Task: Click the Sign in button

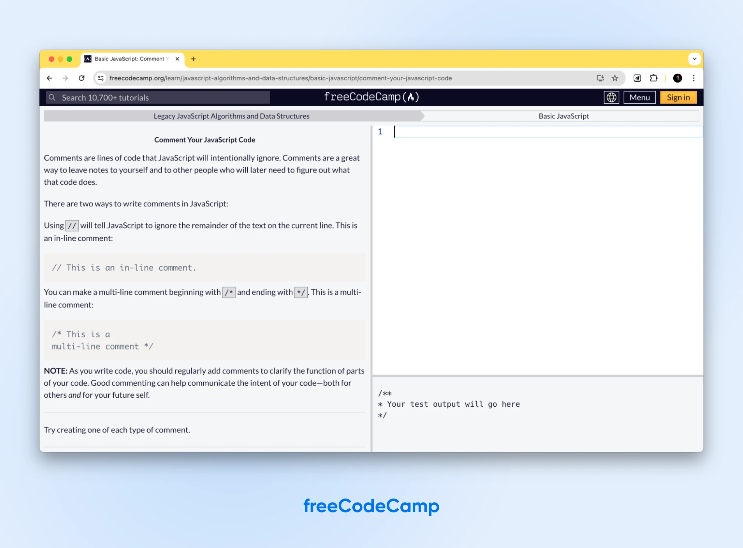Action: pos(678,97)
